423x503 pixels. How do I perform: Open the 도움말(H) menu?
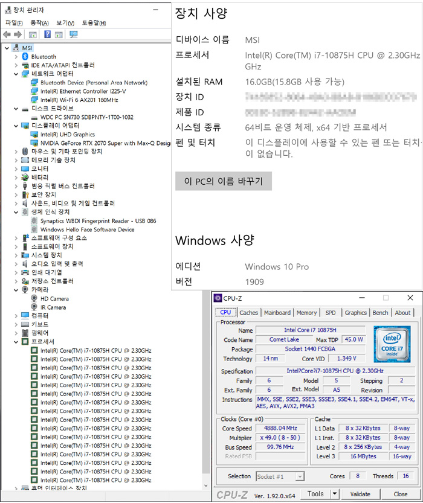pyautogui.click(x=94, y=23)
